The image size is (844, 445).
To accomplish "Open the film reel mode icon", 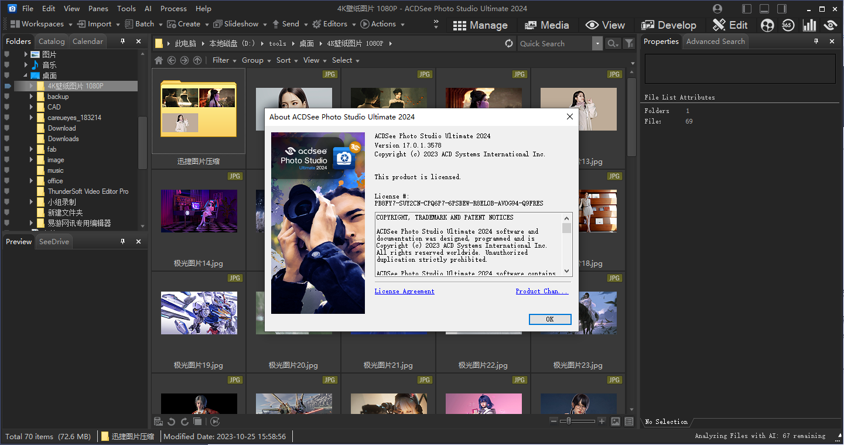I will tap(767, 25).
